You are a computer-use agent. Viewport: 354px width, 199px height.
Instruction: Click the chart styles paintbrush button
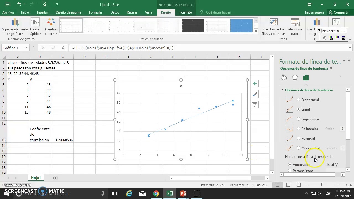coord(255,94)
